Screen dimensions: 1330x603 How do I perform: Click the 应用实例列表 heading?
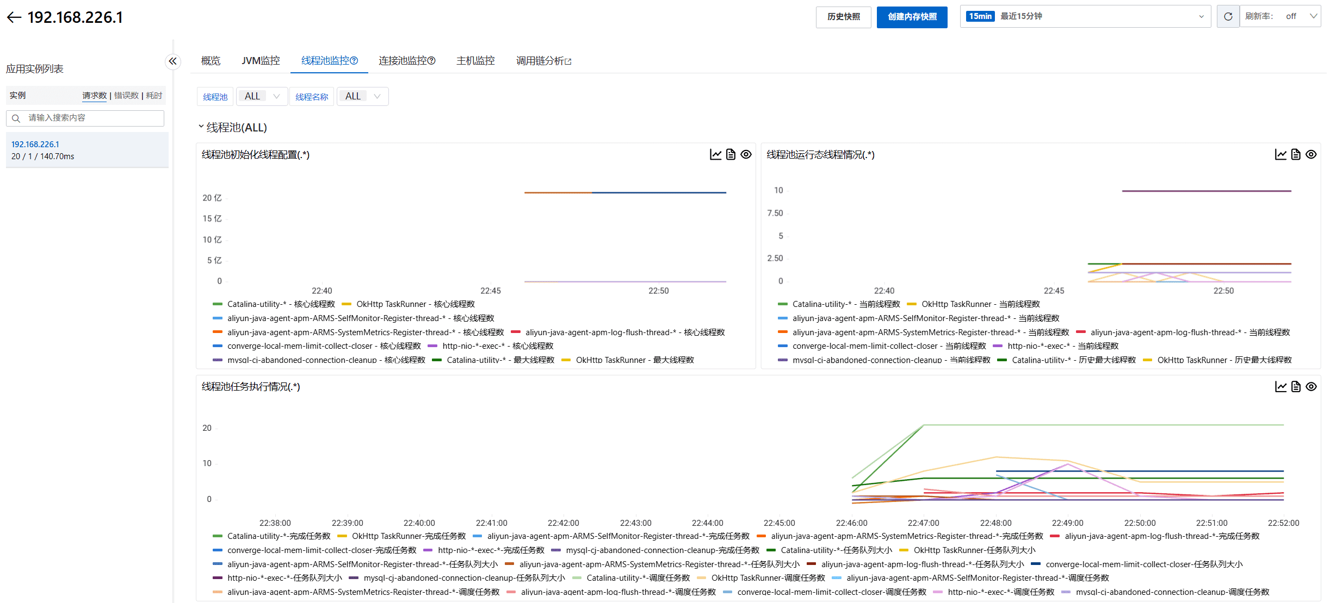[x=35, y=69]
